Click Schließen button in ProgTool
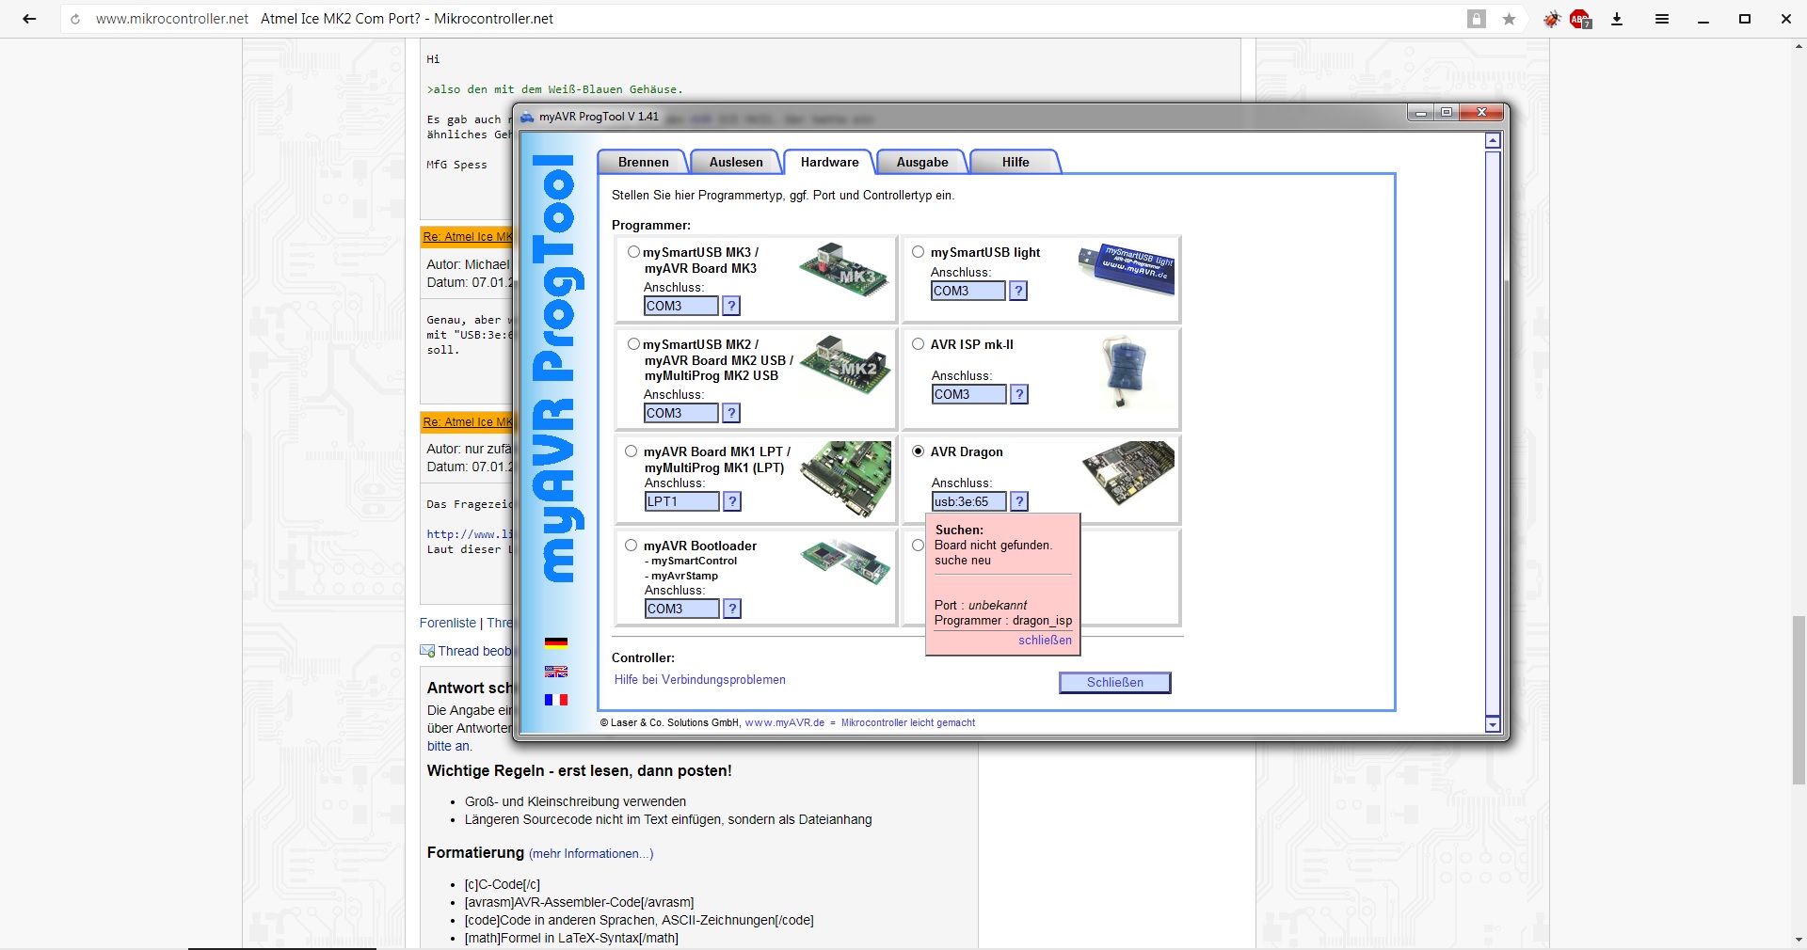 [1115, 683]
